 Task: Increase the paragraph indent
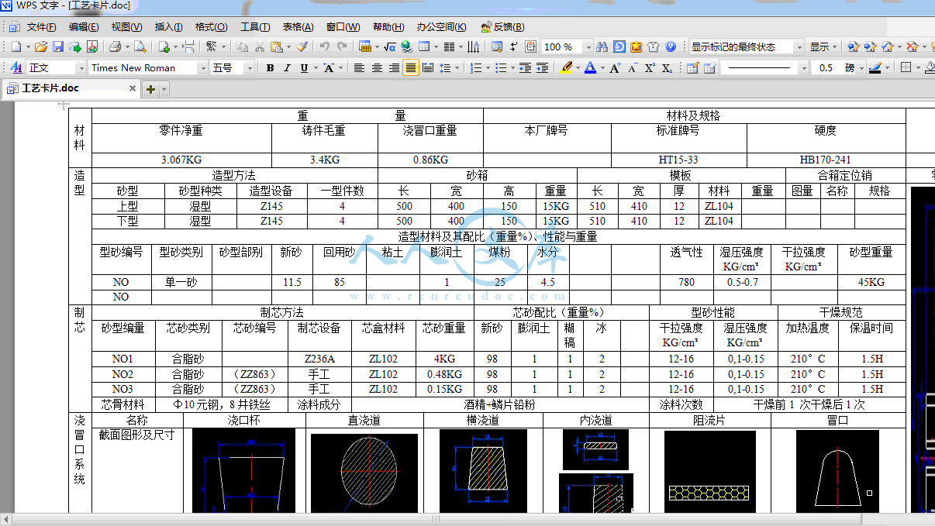pos(542,67)
